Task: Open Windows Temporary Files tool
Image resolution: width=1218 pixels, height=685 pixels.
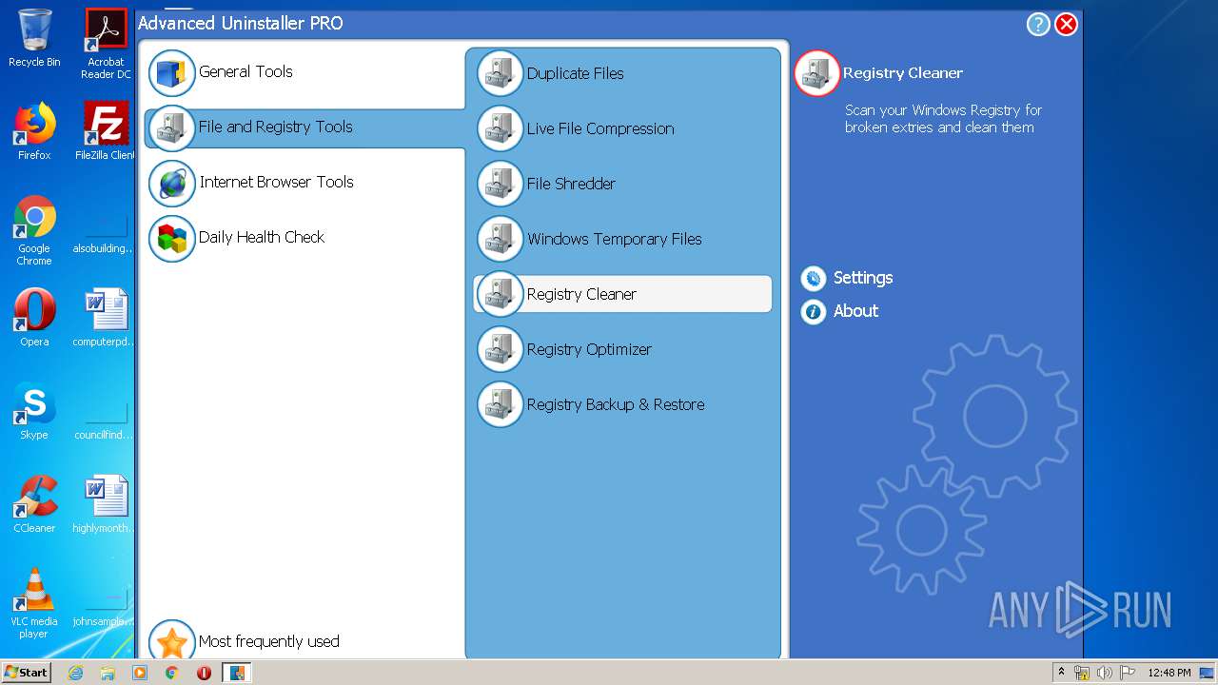Action: tap(615, 239)
